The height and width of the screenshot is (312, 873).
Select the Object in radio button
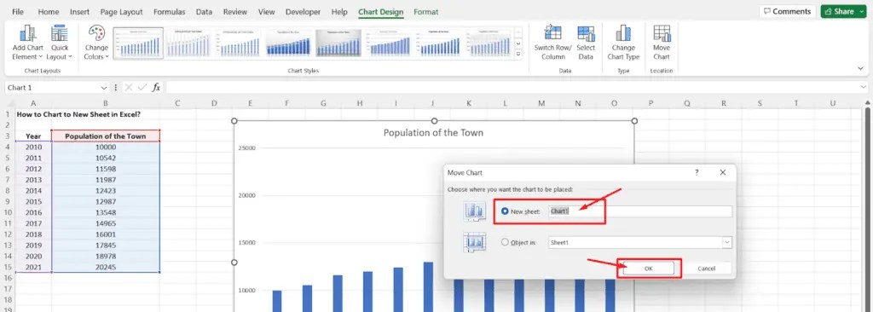[505, 242]
